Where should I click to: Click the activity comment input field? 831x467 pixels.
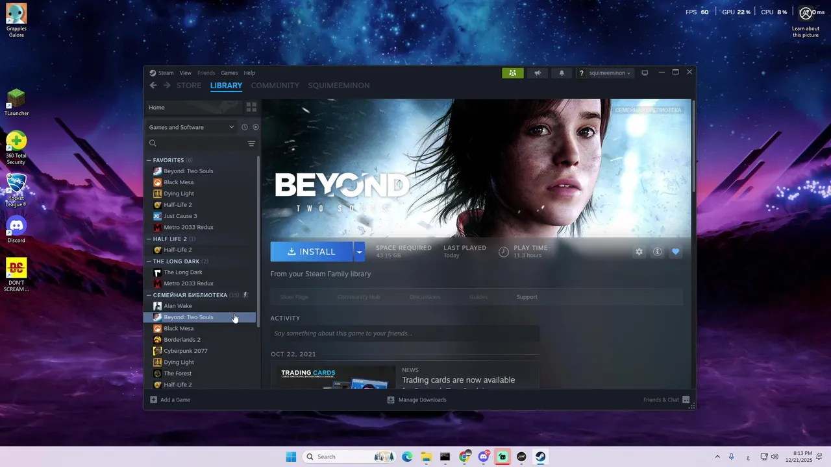pos(404,333)
